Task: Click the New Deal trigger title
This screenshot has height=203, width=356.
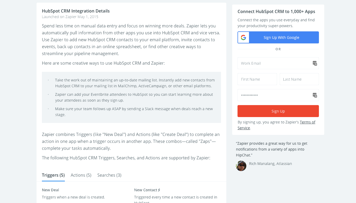Action: tap(50, 190)
